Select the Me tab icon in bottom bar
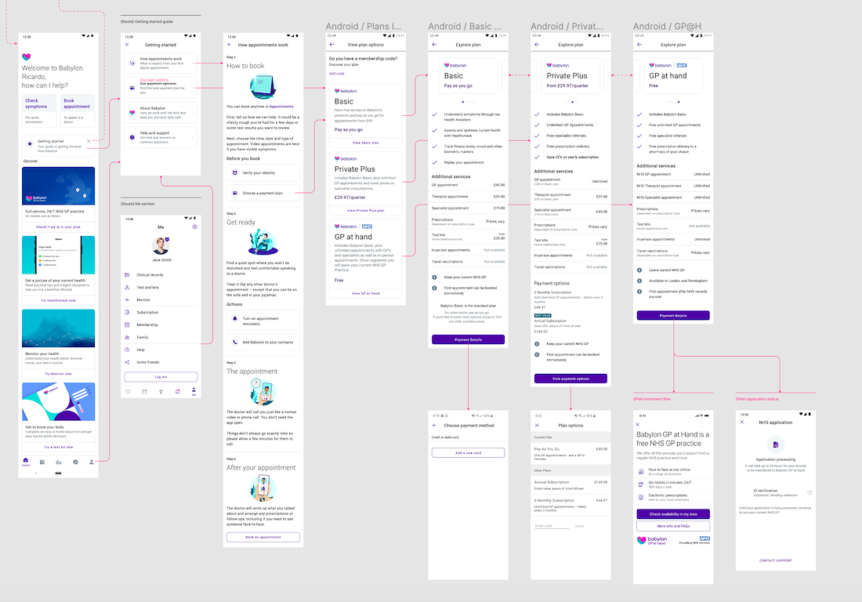This screenshot has width=862, height=602. pyautogui.click(x=194, y=391)
